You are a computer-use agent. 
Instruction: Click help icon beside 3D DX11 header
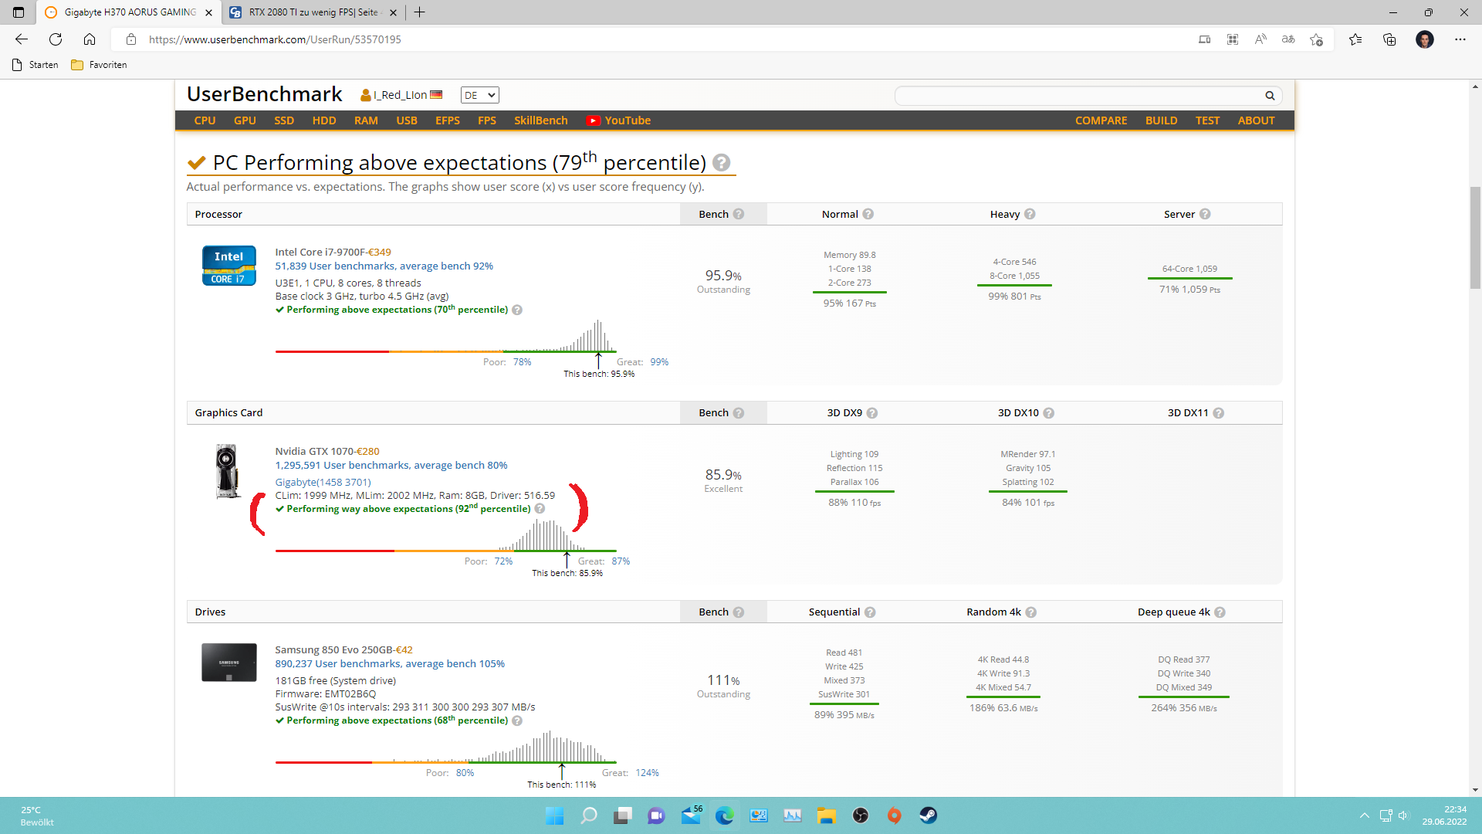1219,413
